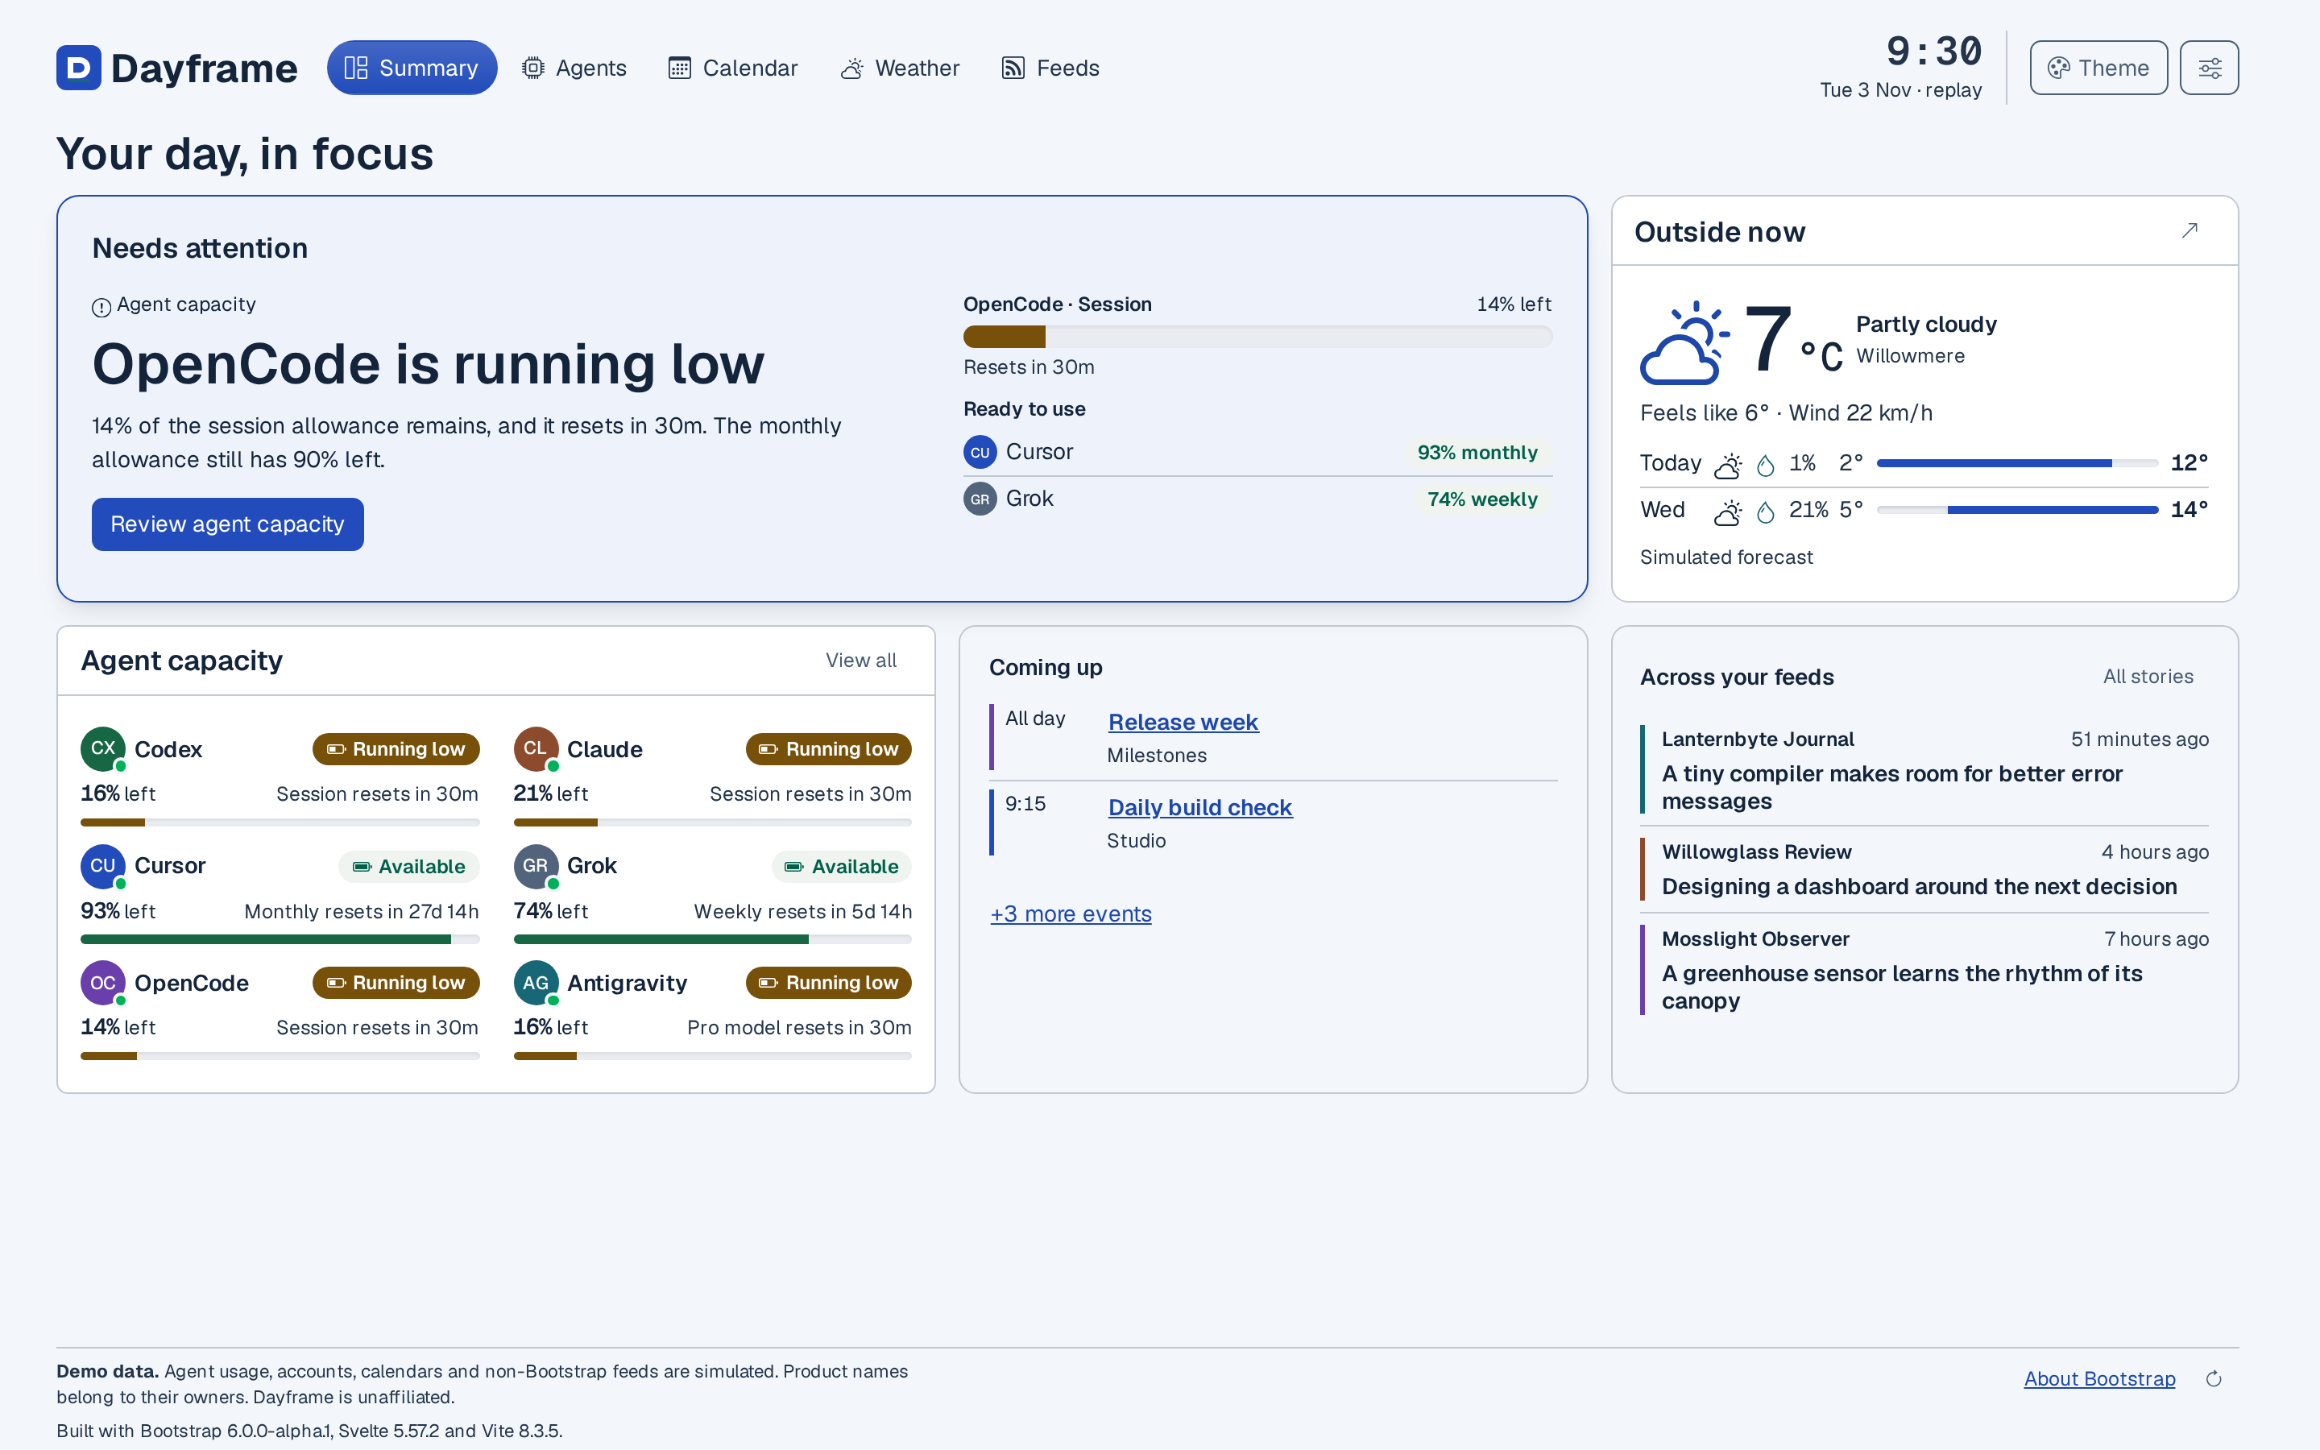Open the Summary tab
The width and height of the screenshot is (2320, 1450).
tap(412, 67)
